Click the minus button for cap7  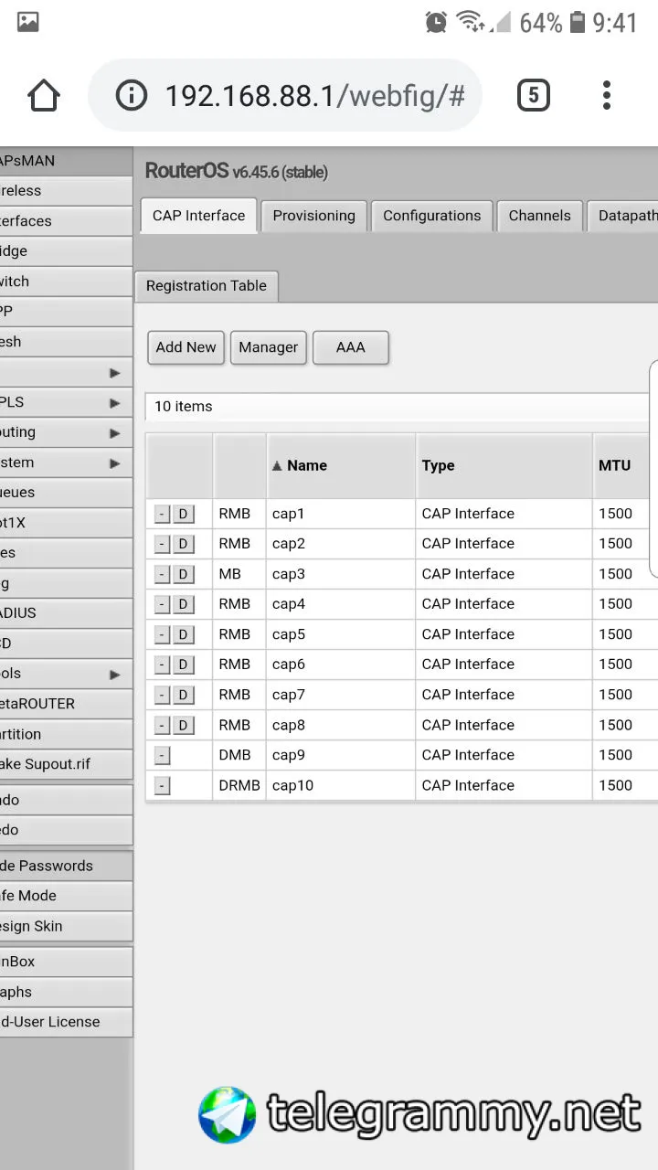(x=162, y=696)
